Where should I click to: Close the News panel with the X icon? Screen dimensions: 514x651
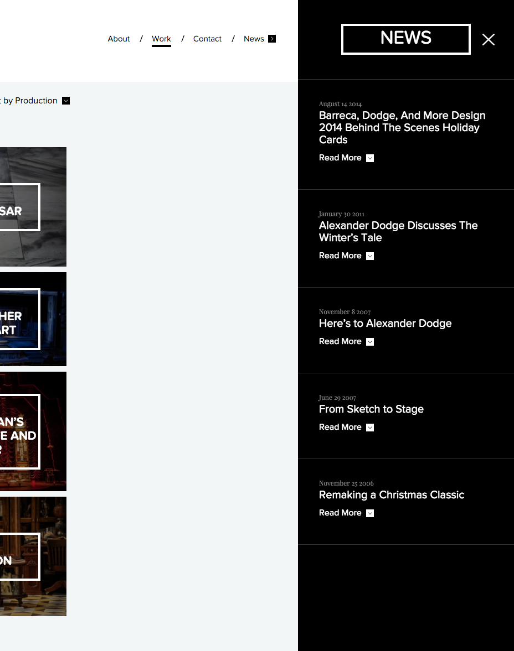click(x=488, y=39)
